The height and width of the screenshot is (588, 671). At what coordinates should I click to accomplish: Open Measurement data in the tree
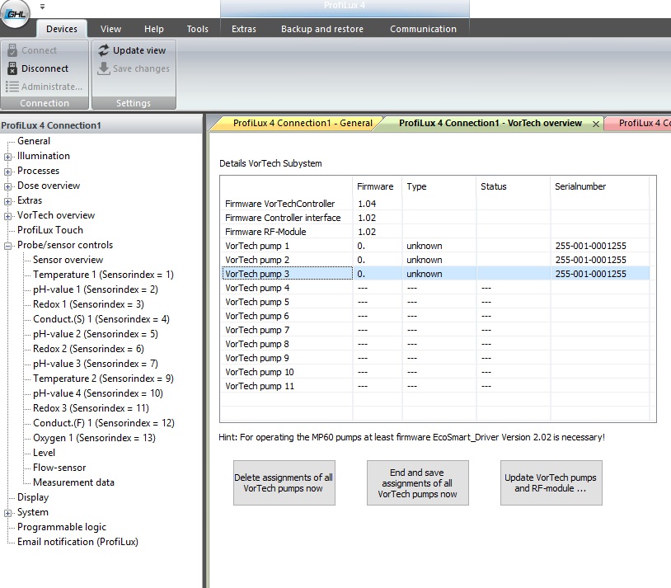click(x=73, y=482)
